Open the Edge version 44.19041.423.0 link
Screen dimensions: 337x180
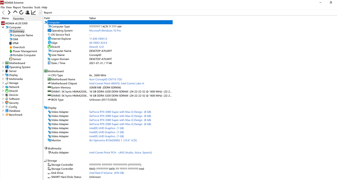pos(98,43)
